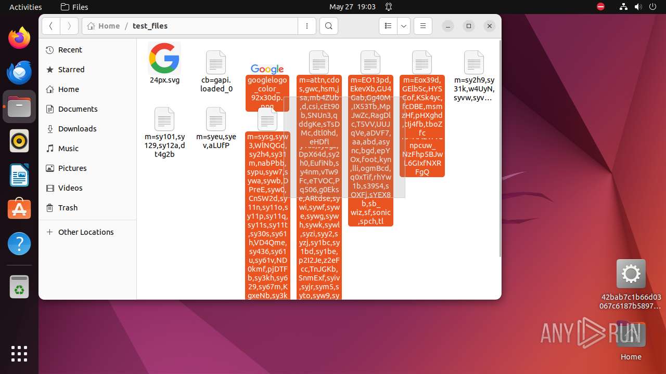The image size is (666, 374).
Task: Open the Files app menu in top bar
Action: [74, 7]
